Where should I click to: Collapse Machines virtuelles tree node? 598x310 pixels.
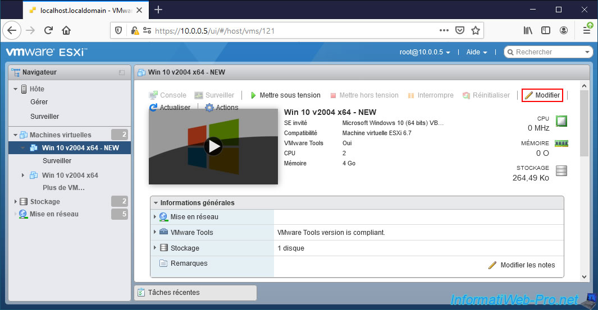point(16,135)
